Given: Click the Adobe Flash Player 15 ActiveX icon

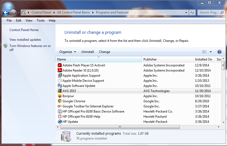Looking at the screenshot, I should click(60, 65).
